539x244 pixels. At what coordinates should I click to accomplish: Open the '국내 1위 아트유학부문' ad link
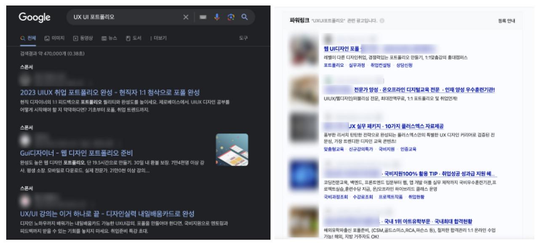coord(426,221)
